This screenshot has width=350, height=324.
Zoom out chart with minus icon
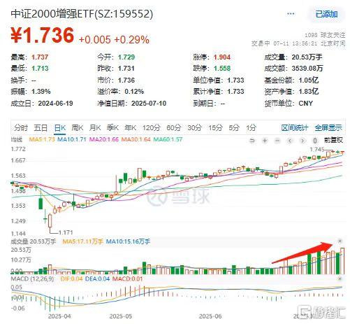[x=277, y=141]
